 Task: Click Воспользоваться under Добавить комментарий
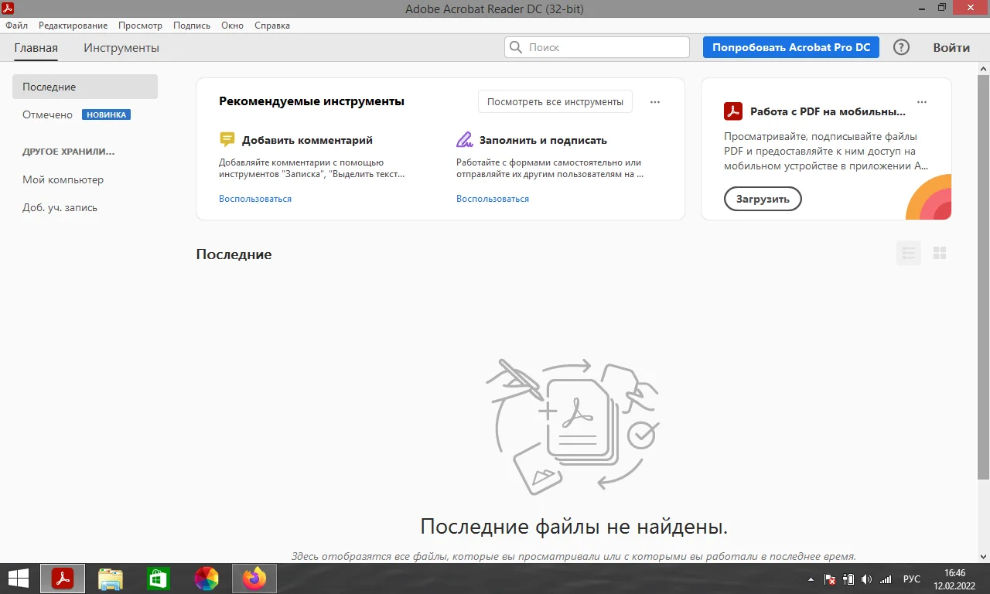(x=255, y=198)
